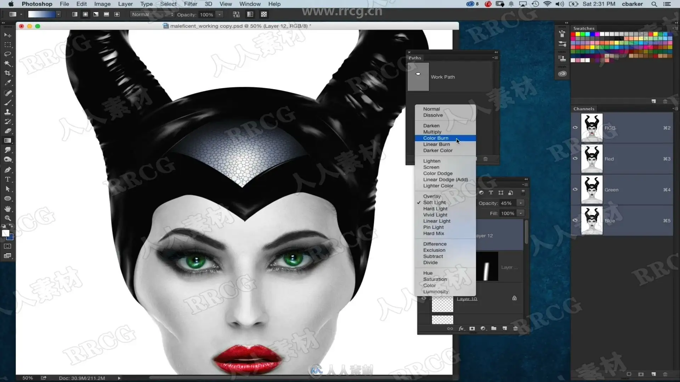Select the Lasso tool
This screenshot has height=382, width=680.
click(7, 54)
